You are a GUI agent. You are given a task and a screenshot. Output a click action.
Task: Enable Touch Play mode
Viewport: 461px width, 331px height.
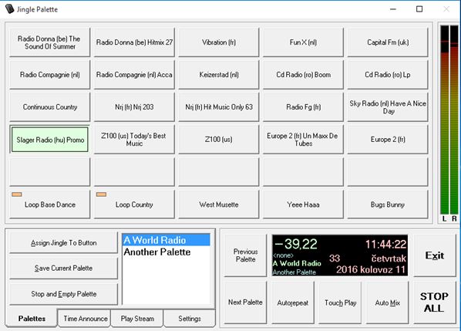340,302
